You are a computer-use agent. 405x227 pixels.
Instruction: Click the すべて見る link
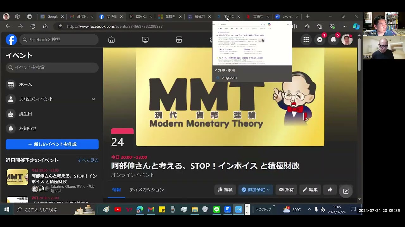click(x=88, y=160)
